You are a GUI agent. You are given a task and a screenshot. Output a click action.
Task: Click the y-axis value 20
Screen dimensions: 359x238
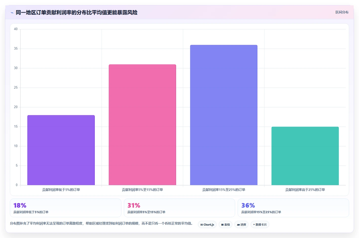click(16, 107)
